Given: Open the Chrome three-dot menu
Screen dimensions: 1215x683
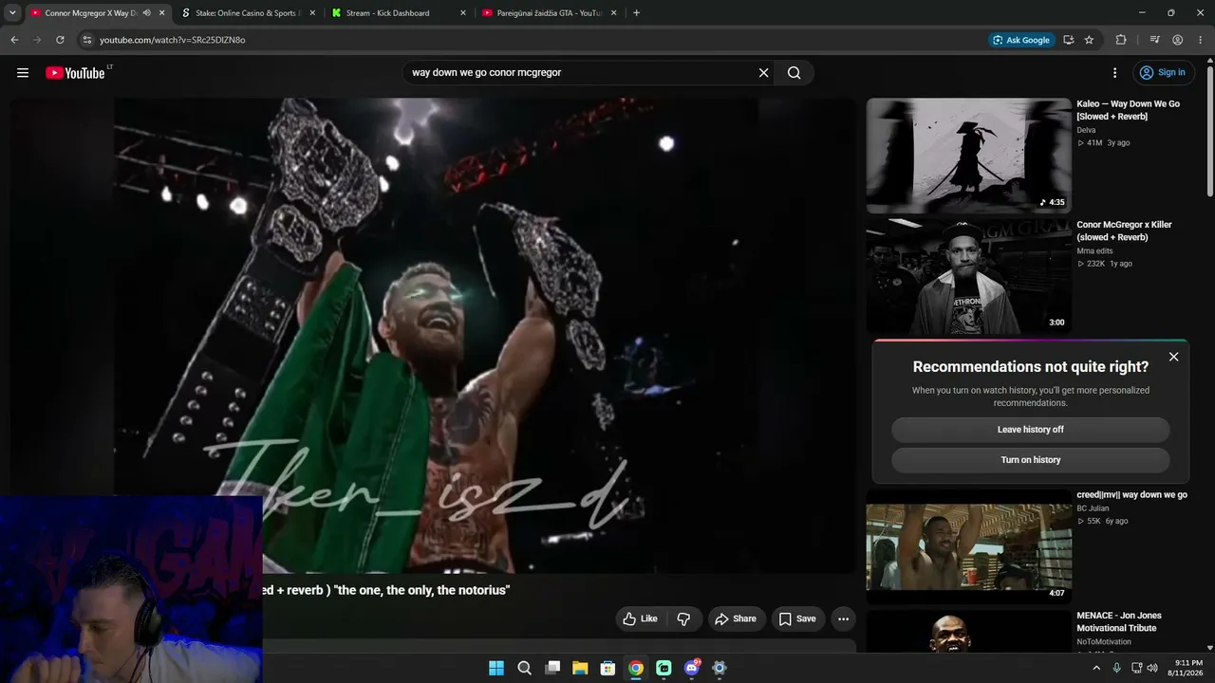Looking at the screenshot, I should [x=1200, y=40].
